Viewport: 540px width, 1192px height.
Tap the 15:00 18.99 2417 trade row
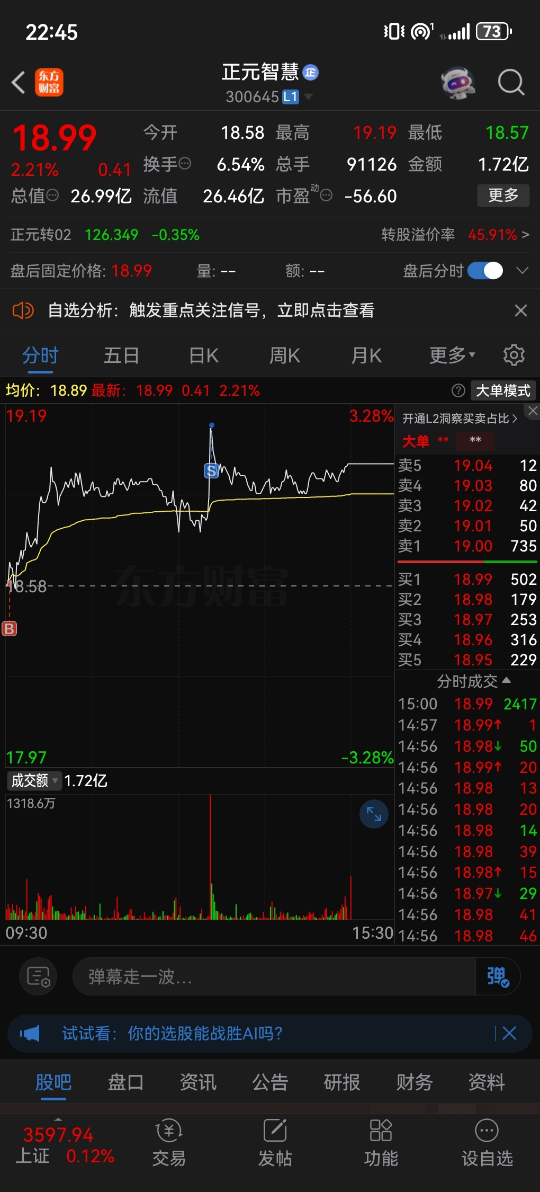(x=467, y=704)
